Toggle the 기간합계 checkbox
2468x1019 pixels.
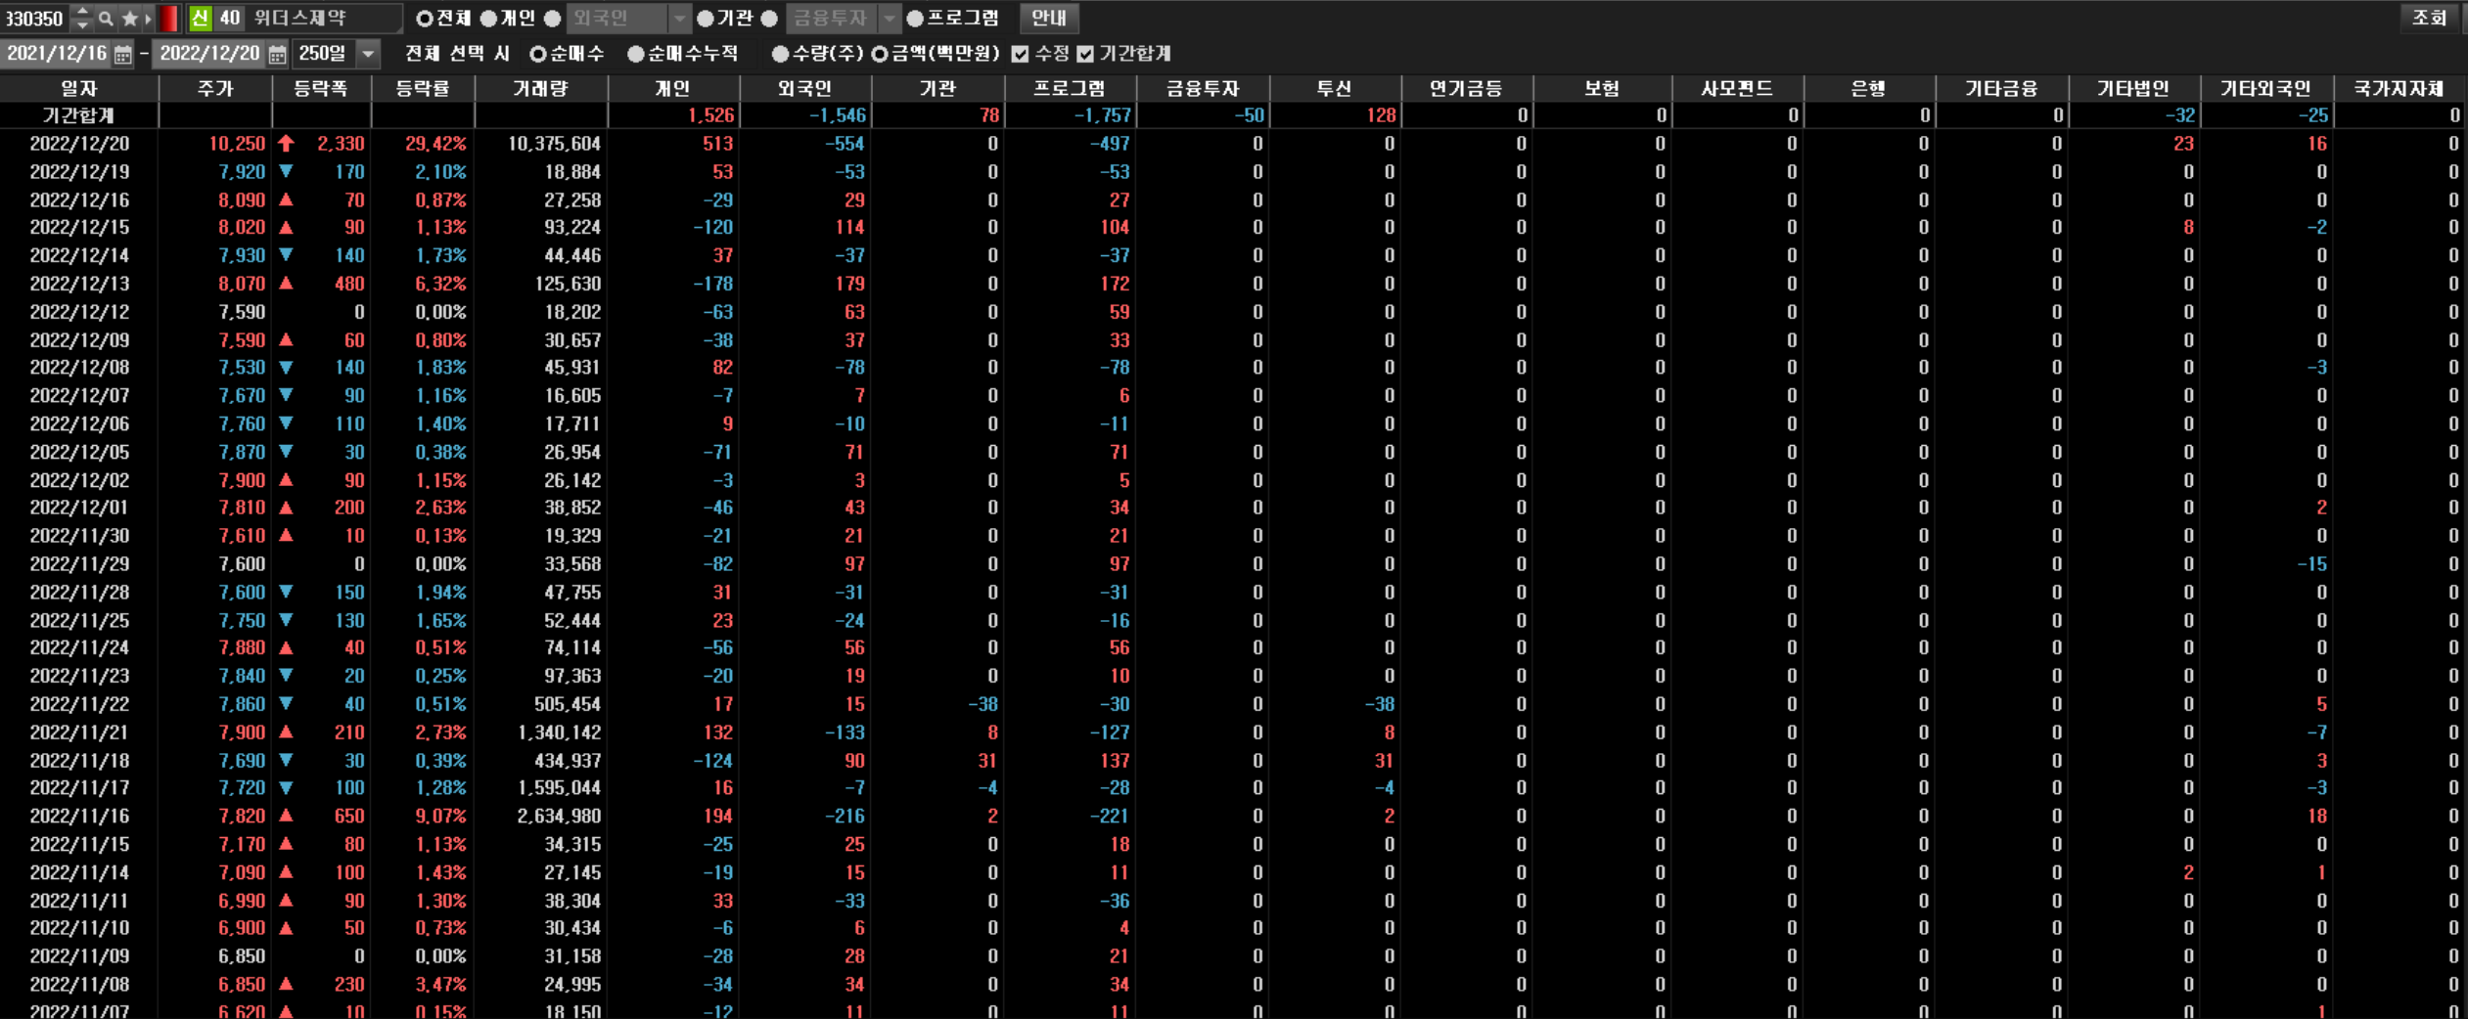click(1085, 54)
